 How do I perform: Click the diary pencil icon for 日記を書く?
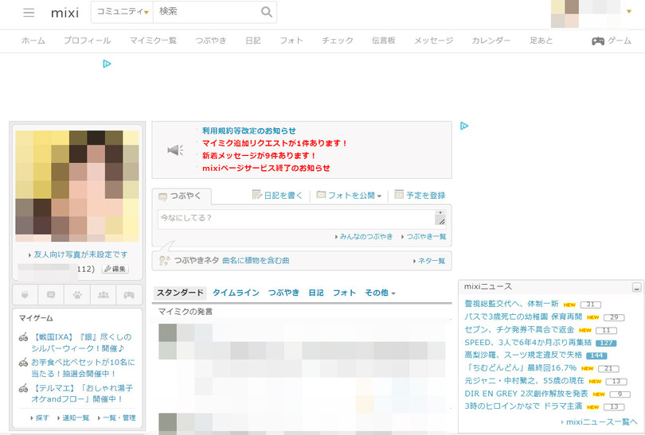256,194
